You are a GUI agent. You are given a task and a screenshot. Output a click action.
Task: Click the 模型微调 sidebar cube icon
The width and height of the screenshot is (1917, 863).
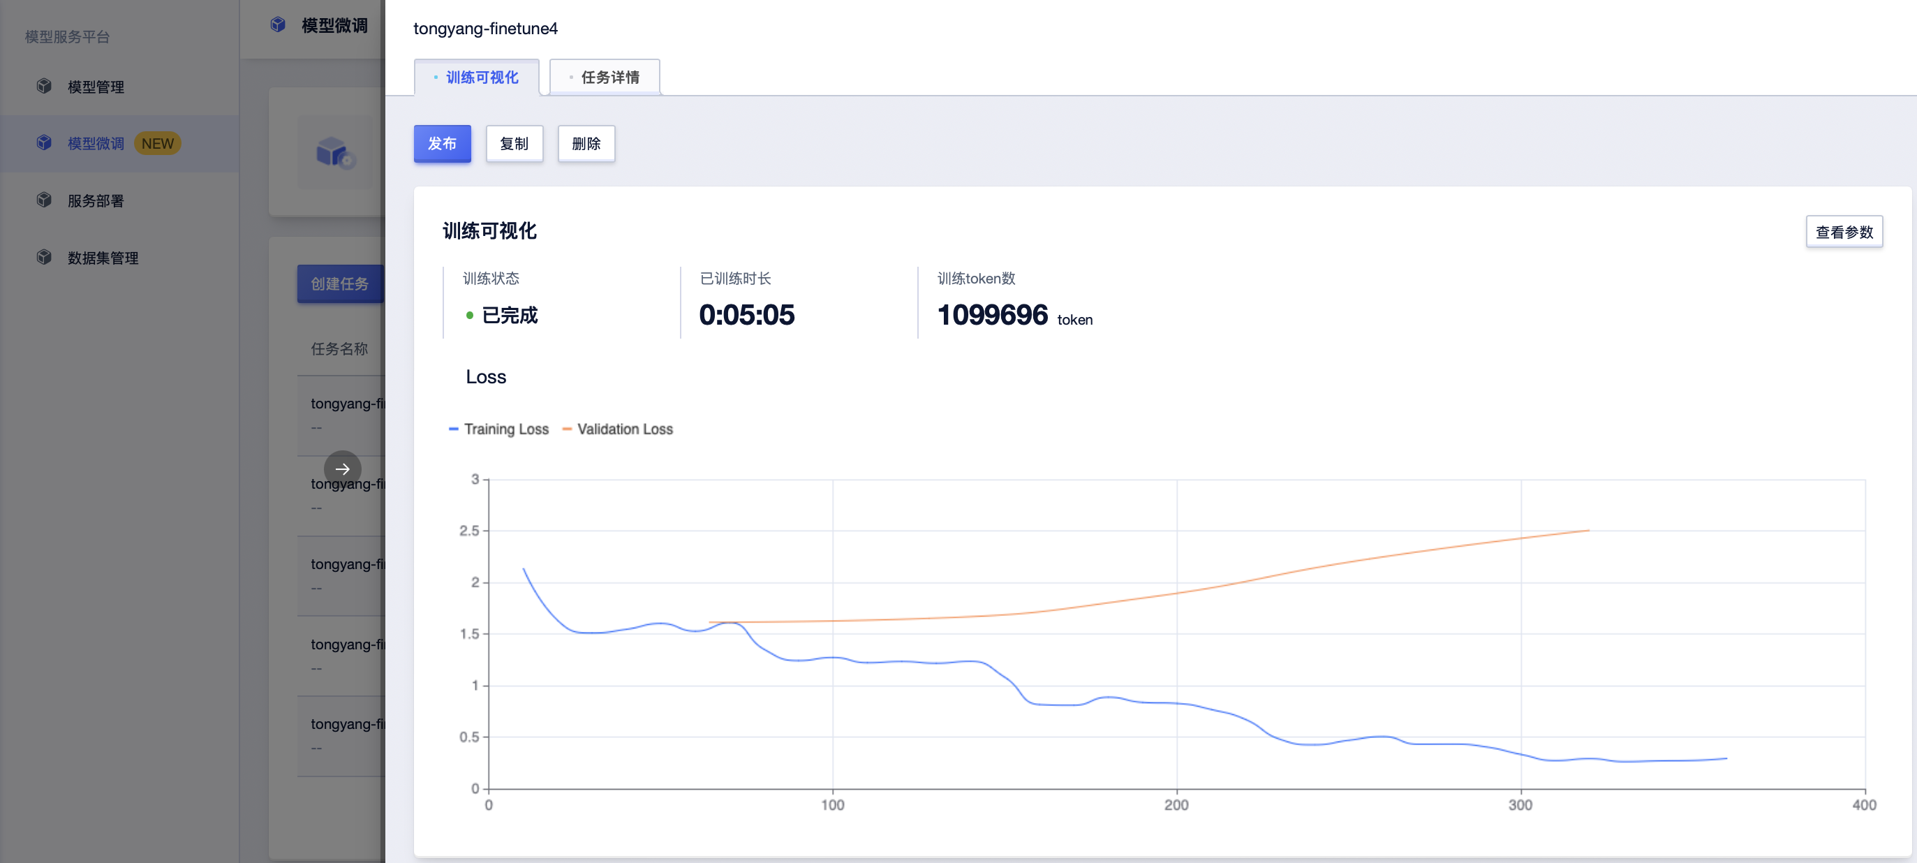click(45, 143)
